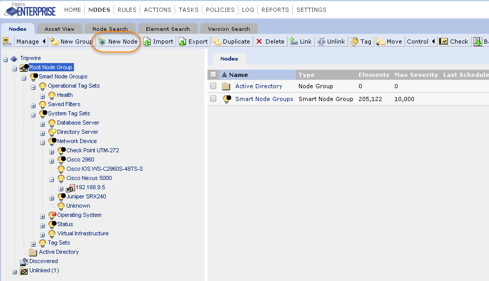Open the RULES menu
Screen dimensions: 489x281
127,10
